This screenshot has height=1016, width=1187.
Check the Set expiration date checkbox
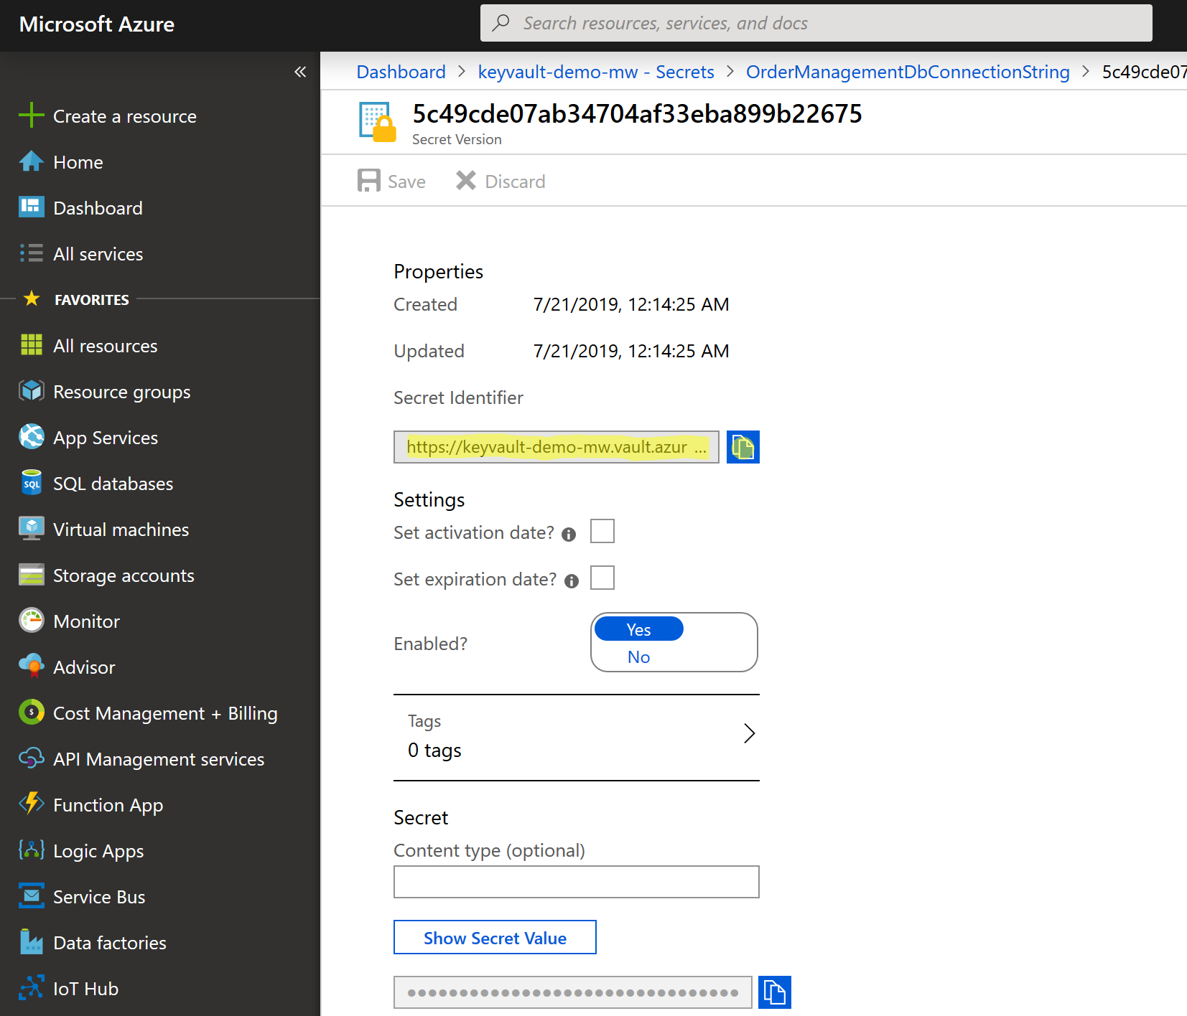click(602, 578)
